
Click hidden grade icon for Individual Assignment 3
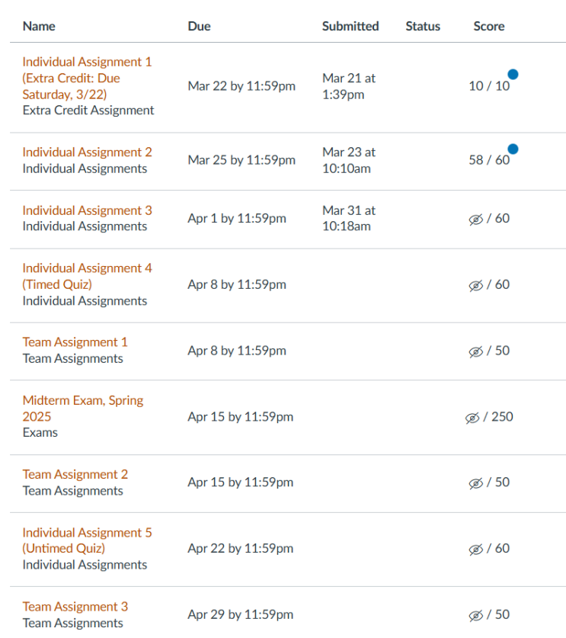tap(476, 219)
